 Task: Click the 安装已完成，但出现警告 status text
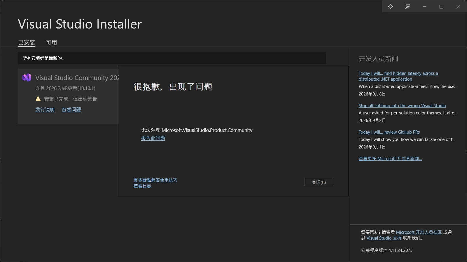(70, 99)
